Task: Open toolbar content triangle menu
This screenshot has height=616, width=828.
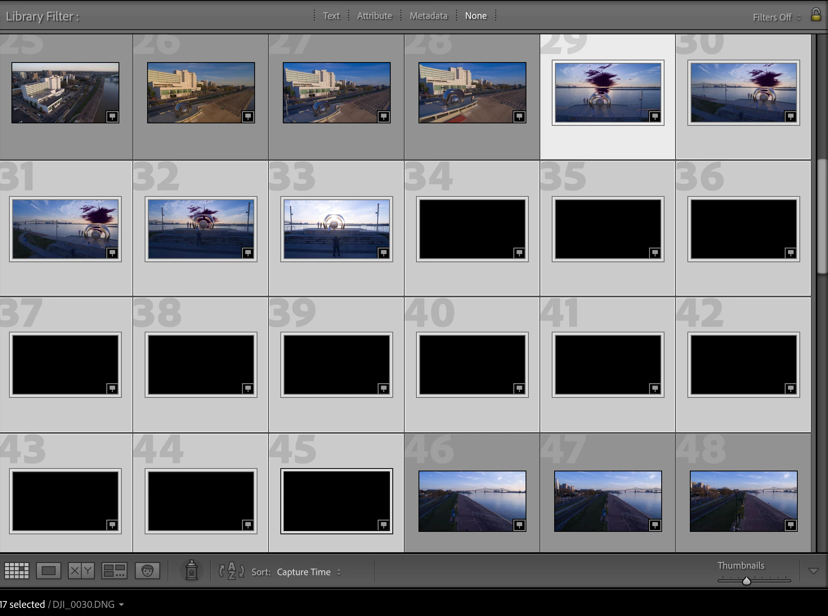Action: coord(813,571)
